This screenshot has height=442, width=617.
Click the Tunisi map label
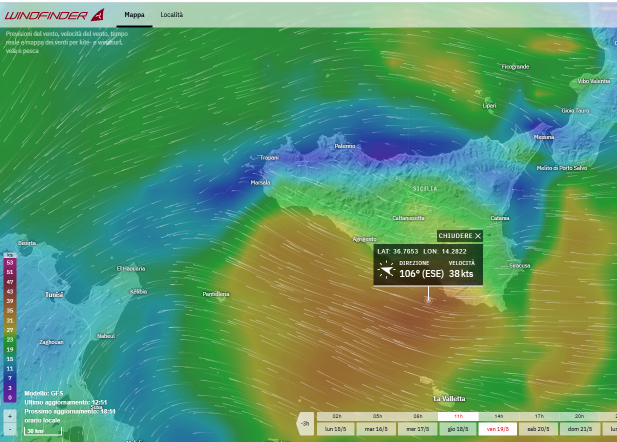tap(54, 295)
